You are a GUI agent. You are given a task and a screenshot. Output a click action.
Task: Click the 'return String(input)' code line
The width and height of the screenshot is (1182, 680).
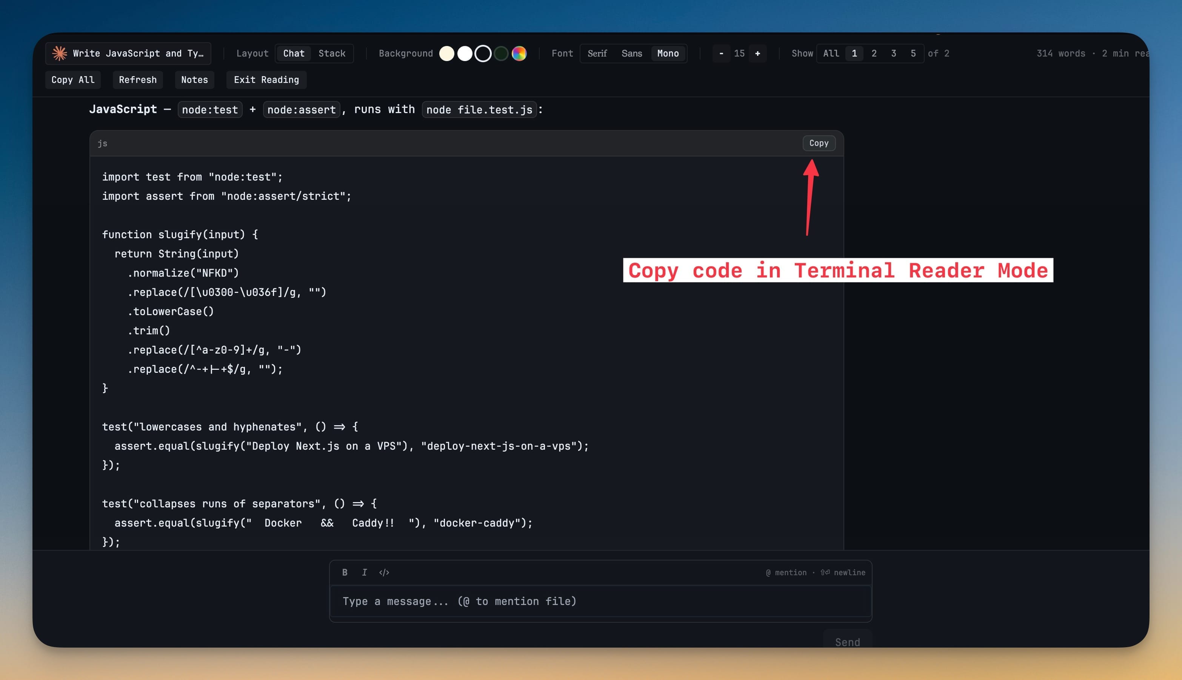[x=177, y=254]
